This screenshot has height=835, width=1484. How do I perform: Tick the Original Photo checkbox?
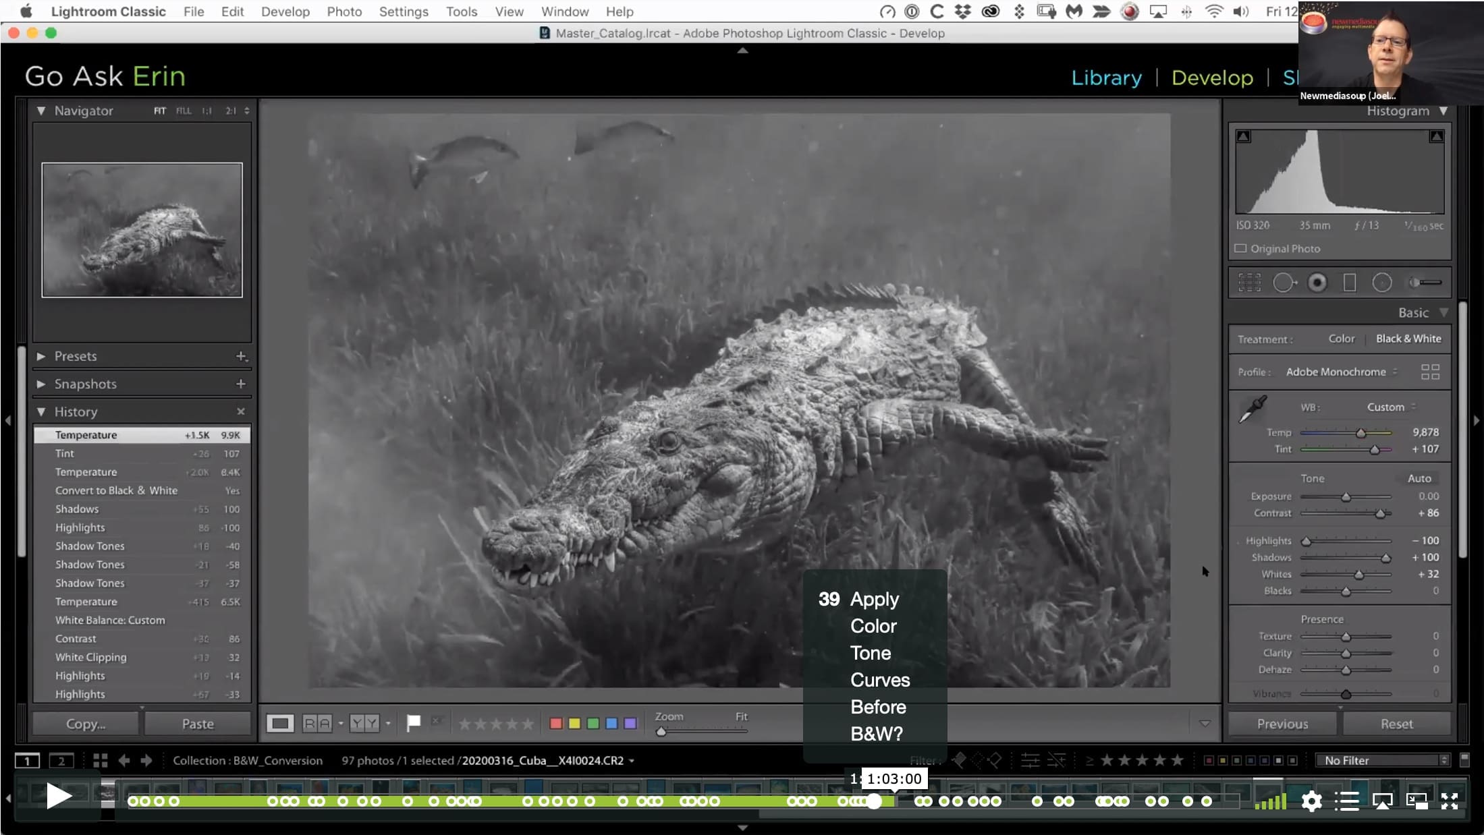[1240, 248]
